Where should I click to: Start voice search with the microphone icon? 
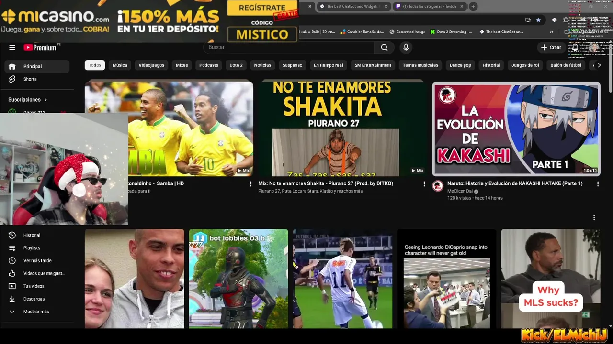pos(406,47)
